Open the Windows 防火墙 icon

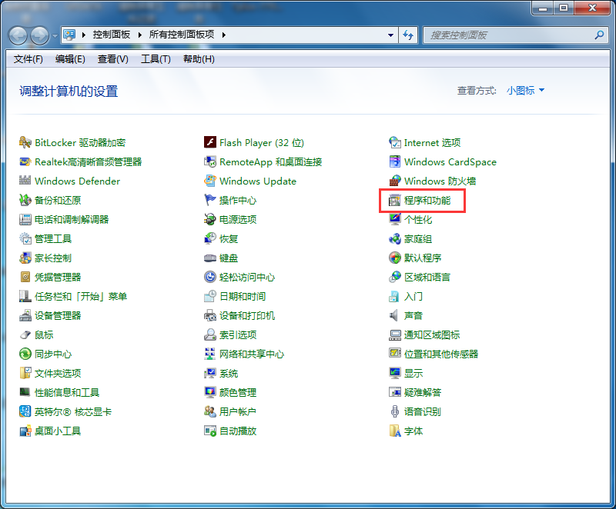tap(395, 181)
